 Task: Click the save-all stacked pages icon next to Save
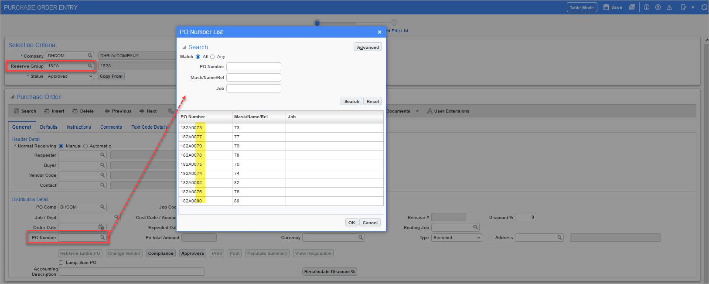point(632,7)
